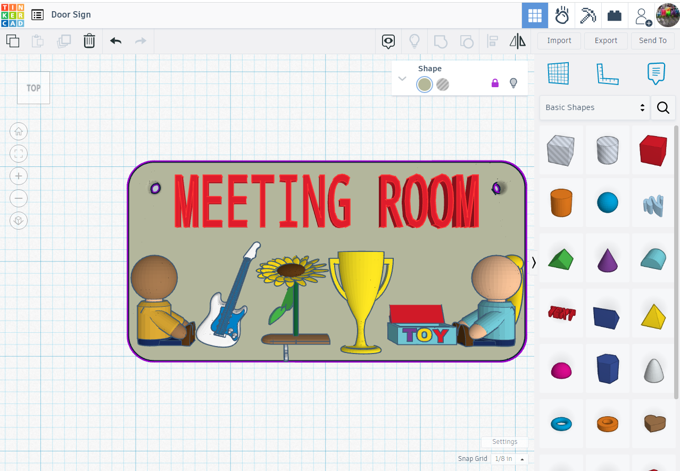Undo the last action
Image resolution: width=680 pixels, height=471 pixels.
tap(116, 41)
